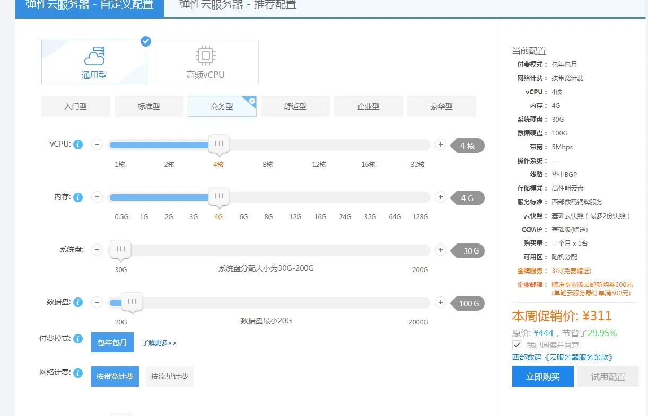The height and width of the screenshot is (416, 648).
Task: Click the 本周促销价: ¥311 price text
Action: click(562, 316)
